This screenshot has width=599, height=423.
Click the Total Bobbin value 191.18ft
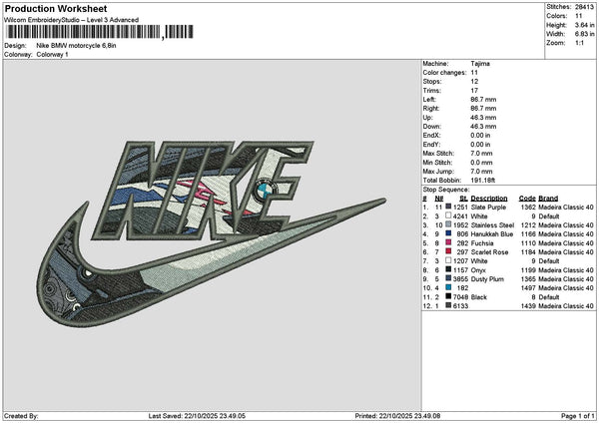(x=483, y=181)
